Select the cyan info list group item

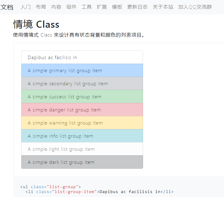pyautogui.click(x=82, y=136)
